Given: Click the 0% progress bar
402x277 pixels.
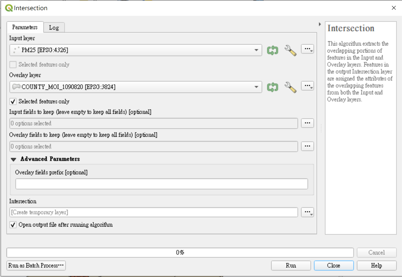Looking at the screenshot, I should (x=180, y=252).
